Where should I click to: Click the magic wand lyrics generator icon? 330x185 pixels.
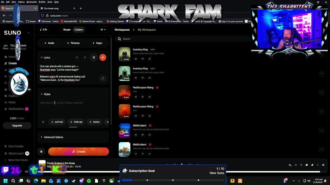(x=103, y=57)
